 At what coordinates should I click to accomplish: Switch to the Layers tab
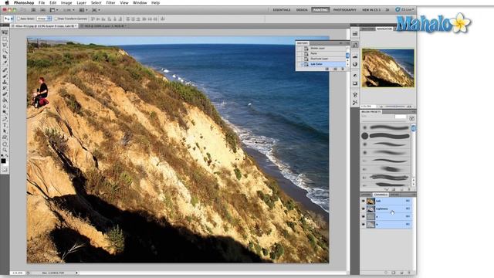click(367, 195)
